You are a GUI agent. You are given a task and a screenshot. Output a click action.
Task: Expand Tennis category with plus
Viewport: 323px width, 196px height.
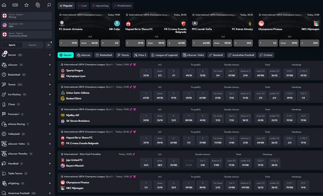pyautogui.click(x=49, y=84)
